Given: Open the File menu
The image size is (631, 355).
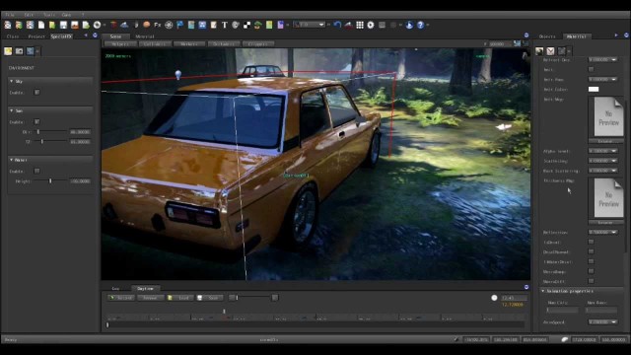Looking at the screenshot, I should [10, 15].
